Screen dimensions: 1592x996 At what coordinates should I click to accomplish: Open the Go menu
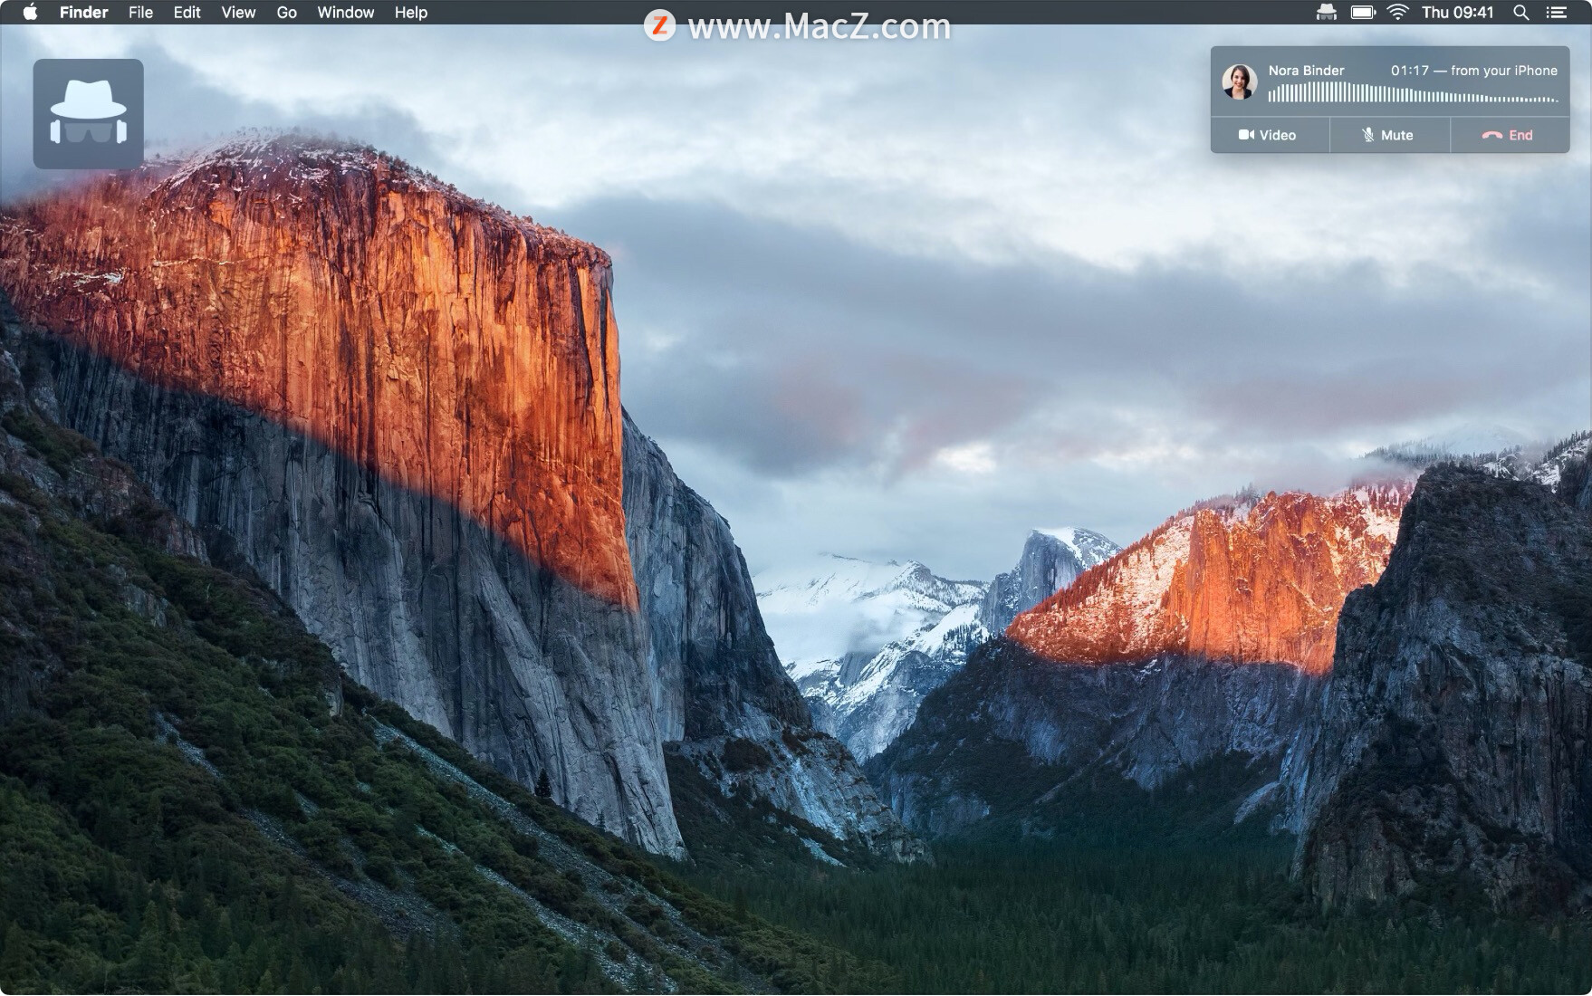click(x=286, y=13)
